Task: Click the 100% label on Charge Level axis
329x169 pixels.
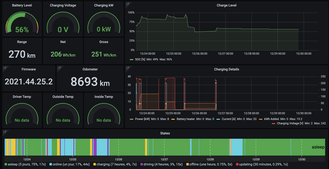Action: click(x=131, y=13)
